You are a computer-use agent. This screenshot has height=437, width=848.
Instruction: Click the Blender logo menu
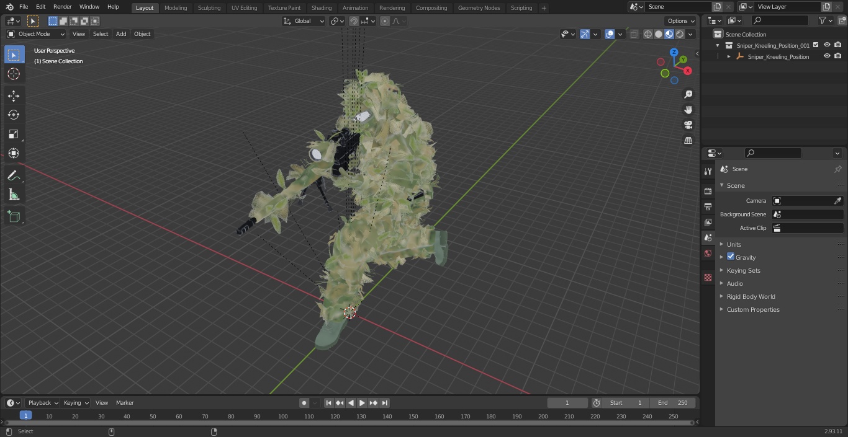[9, 7]
